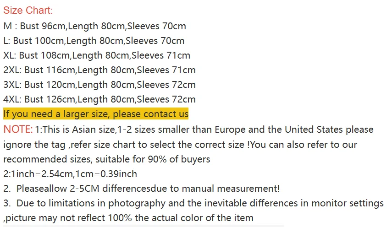
Task: Click the yellow highlighted contact us text
Action: coord(96,114)
